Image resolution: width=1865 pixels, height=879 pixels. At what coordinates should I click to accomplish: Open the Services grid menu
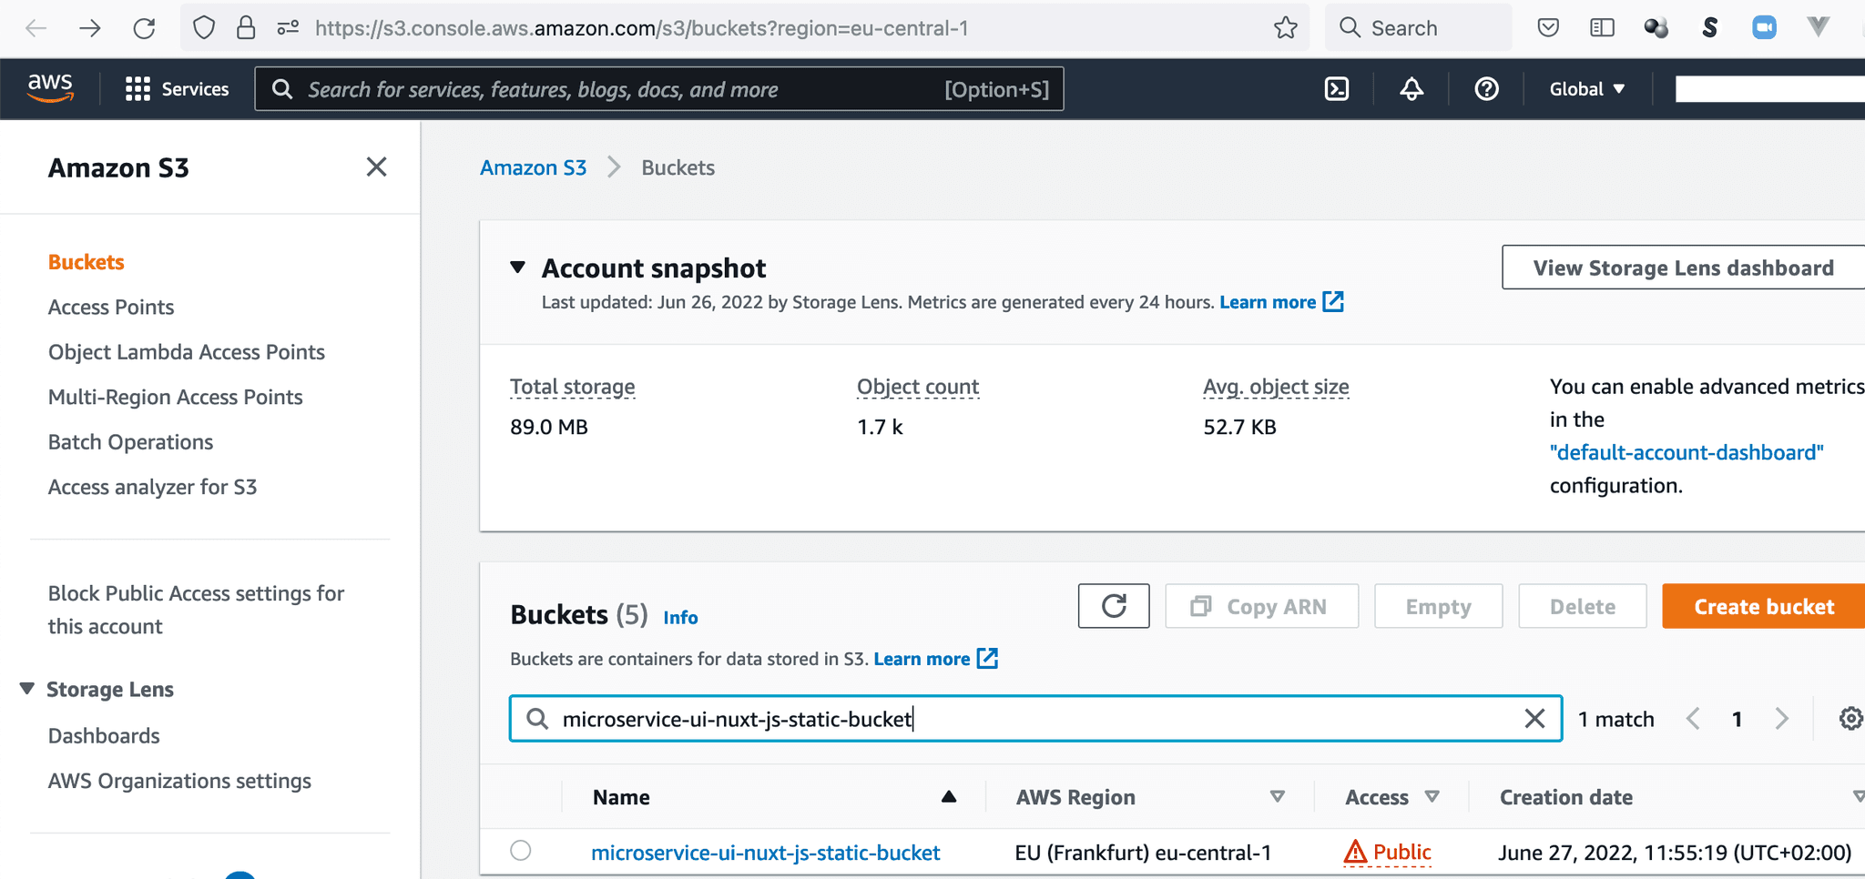point(177,89)
